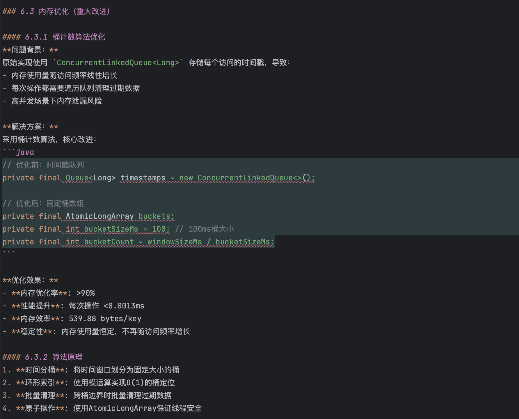Click the "timestamps" variable name in code
The width and height of the screenshot is (519, 419).
(x=143, y=178)
